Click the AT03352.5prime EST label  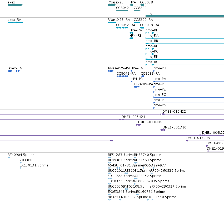pos(148,176)
